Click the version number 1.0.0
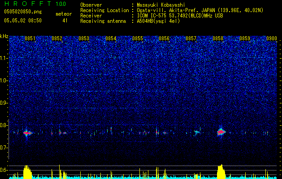This screenshot has width=282, height=179. [61, 4]
